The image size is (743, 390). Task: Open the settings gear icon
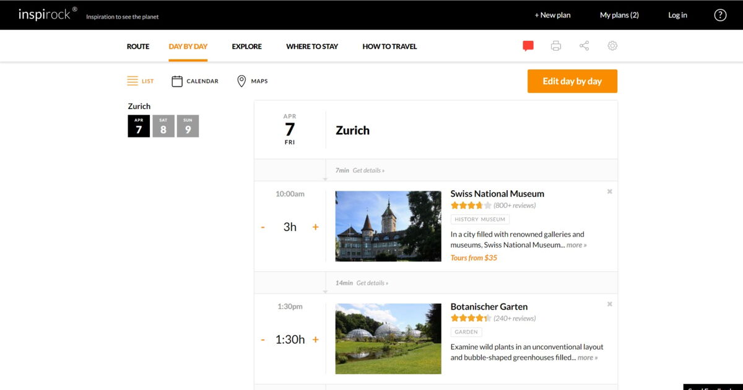612,46
